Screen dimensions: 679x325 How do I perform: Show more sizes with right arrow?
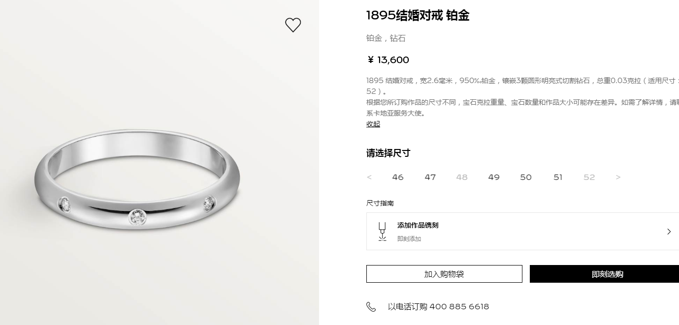[x=618, y=177]
